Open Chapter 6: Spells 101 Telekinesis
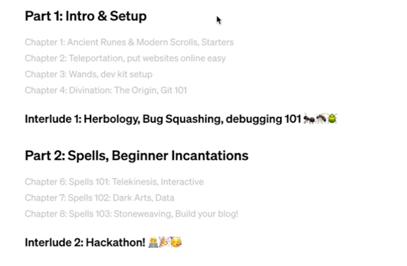407x266 pixels. pyautogui.click(x=114, y=182)
